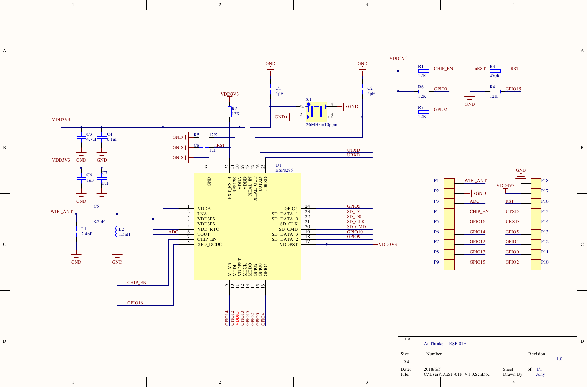Screen dimensions: 587x387
Task: Select the date value "2018/6/5"
Action: click(432, 369)
